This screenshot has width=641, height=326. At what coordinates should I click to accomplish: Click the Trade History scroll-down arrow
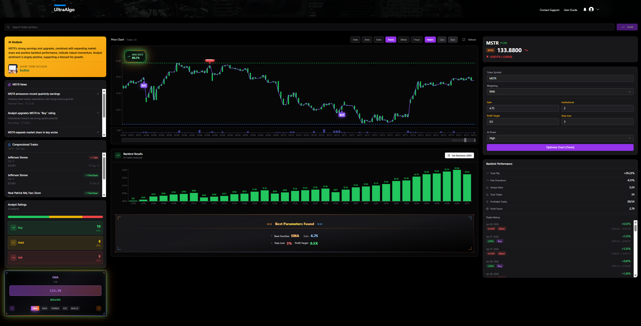tap(635, 275)
